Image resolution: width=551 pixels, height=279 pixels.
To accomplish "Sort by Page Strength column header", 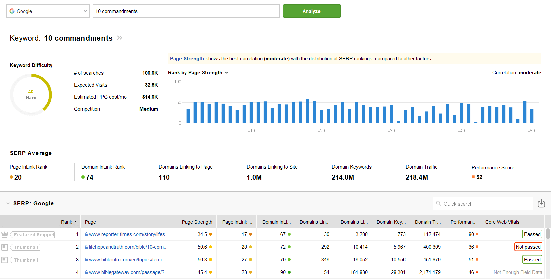I will [197, 222].
